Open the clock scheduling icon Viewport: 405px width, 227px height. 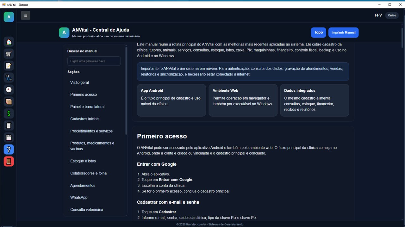[9, 90]
